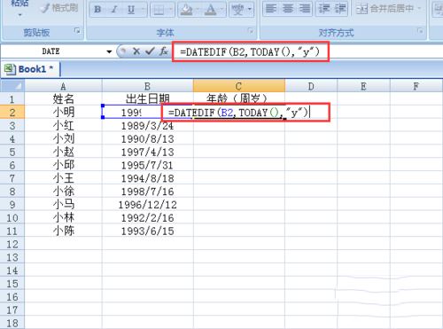This screenshot has width=443, height=329.
Task: Click date cell 1996/12/12
Action: point(147,205)
